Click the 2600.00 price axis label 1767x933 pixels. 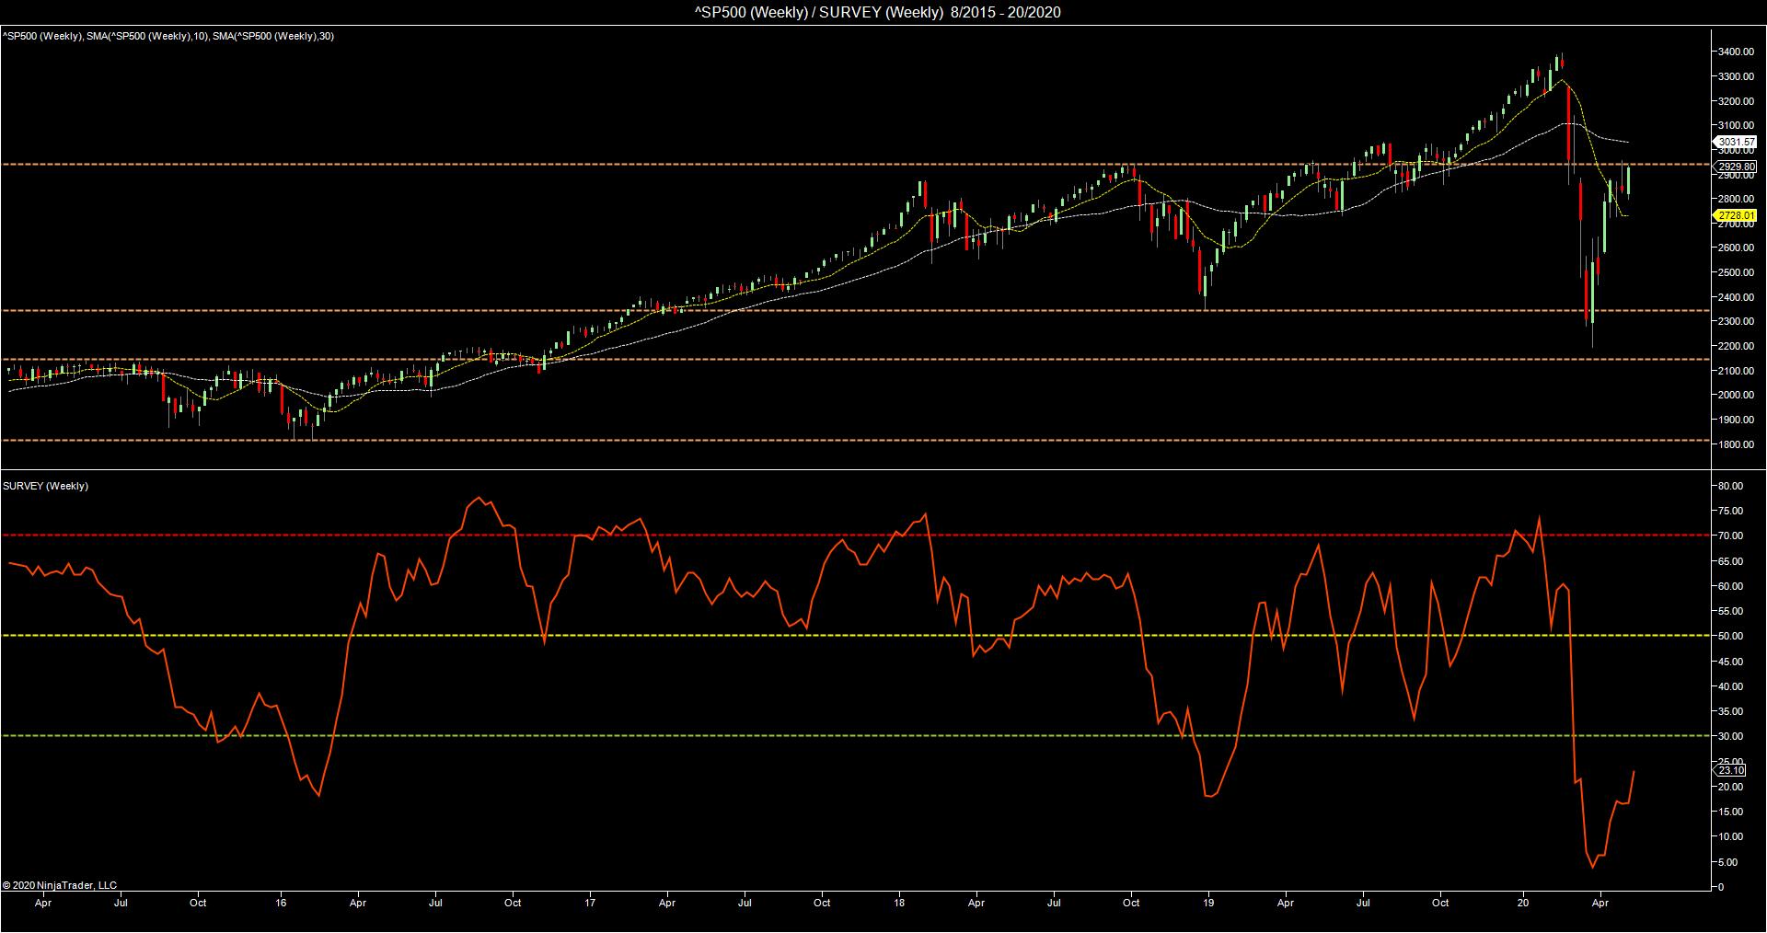pyautogui.click(x=1734, y=248)
